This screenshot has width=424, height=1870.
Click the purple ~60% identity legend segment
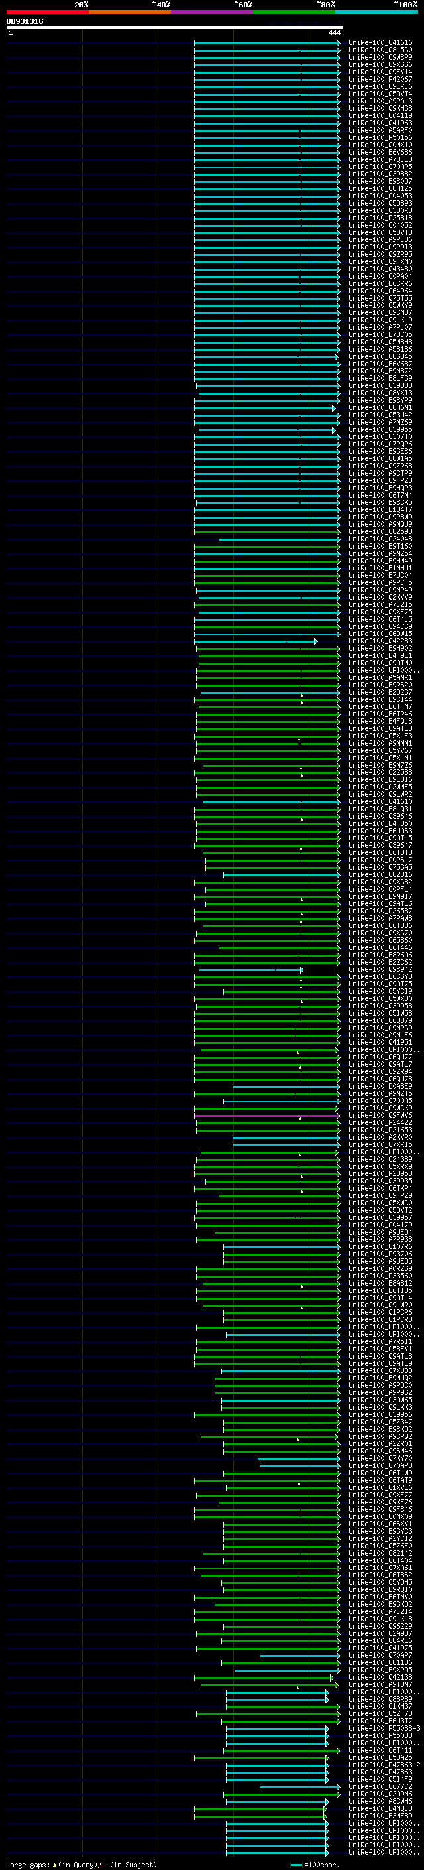(x=211, y=12)
